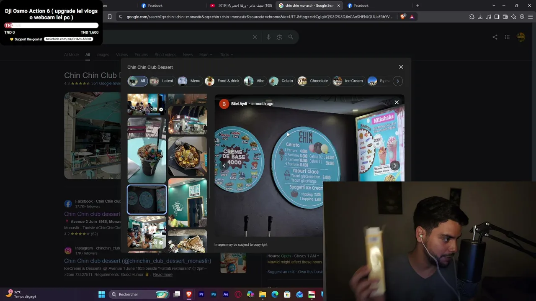Go to the previous photo in viewer
Image resolution: width=536 pixels, height=301 pixels.
click(224, 166)
